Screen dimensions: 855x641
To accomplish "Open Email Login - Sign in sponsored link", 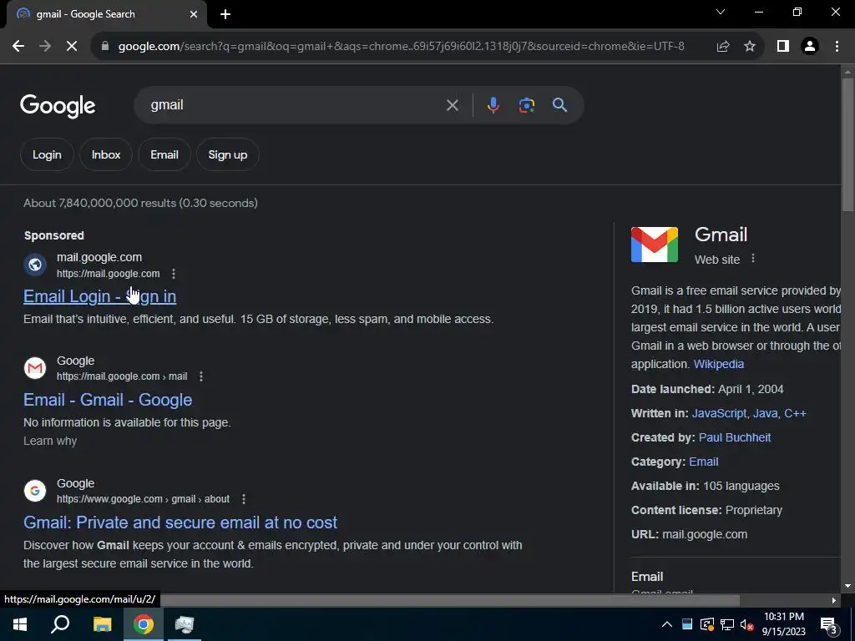I will [x=100, y=296].
